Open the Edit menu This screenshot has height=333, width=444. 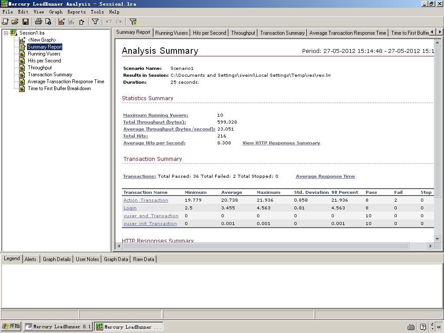[x=23, y=12]
